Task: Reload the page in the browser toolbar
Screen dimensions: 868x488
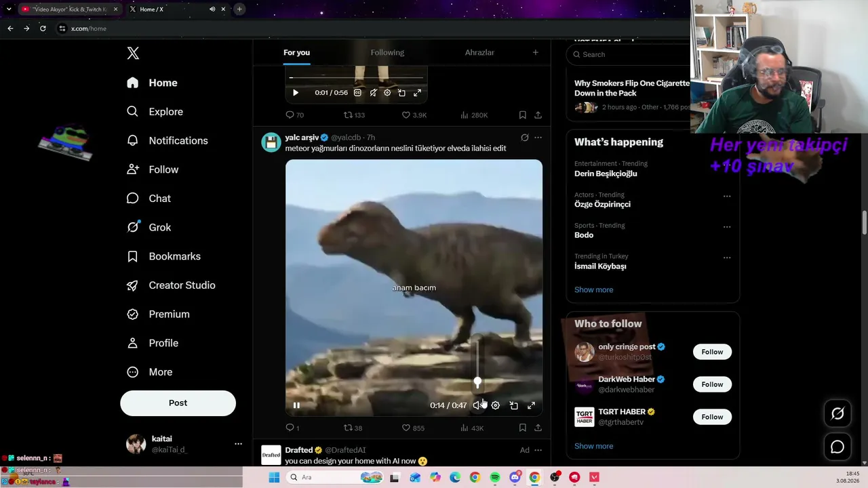Action: click(x=43, y=28)
